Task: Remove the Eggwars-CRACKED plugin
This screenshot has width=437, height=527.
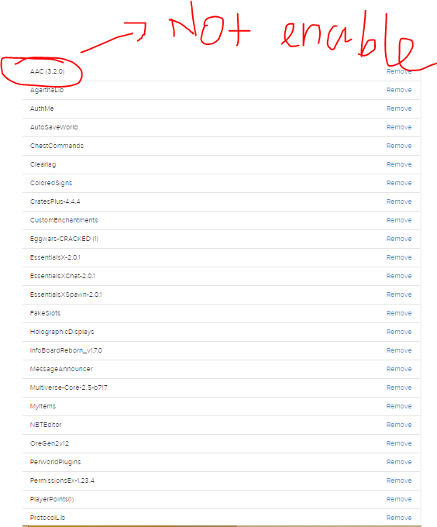Action: (399, 239)
